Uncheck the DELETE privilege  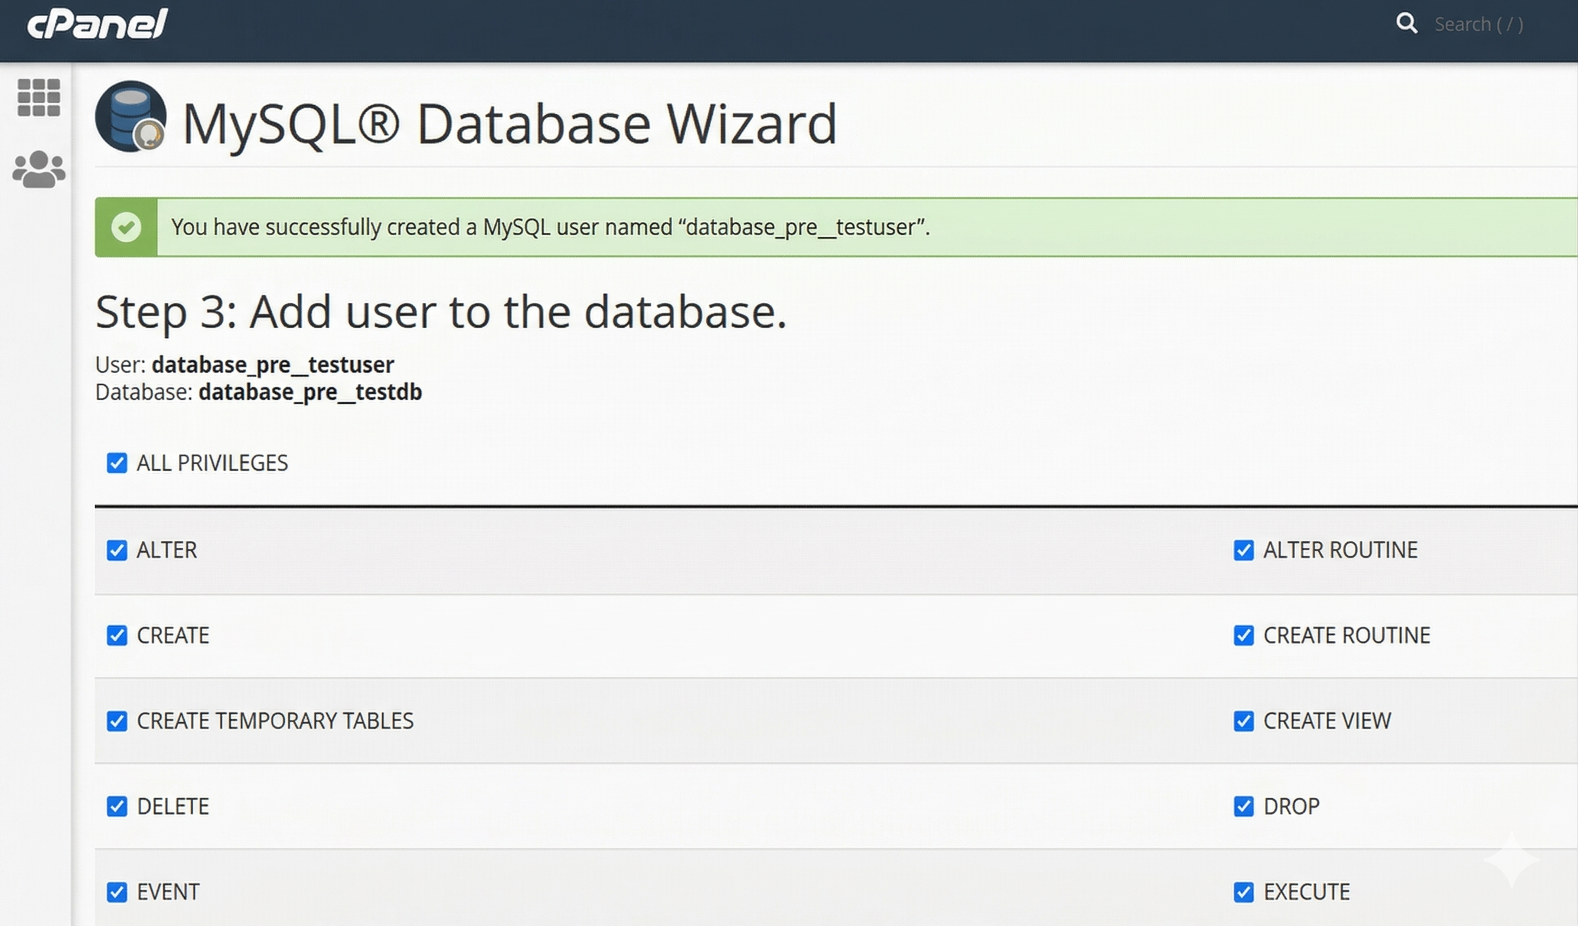(x=117, y=807)
